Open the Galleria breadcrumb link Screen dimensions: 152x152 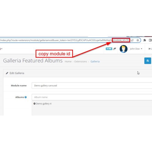[x=95, y=61]
